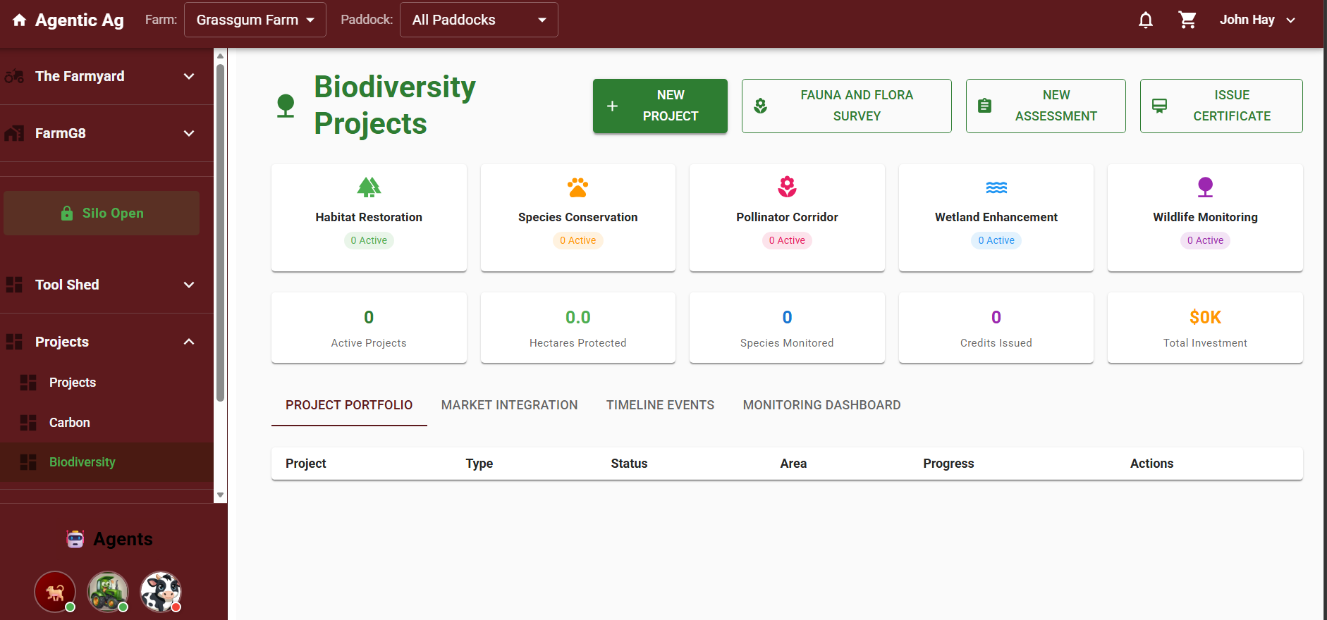
Task: Click the sidebar scrollbar up arrow
Action: pyautogui.click(x=221, y=56)
